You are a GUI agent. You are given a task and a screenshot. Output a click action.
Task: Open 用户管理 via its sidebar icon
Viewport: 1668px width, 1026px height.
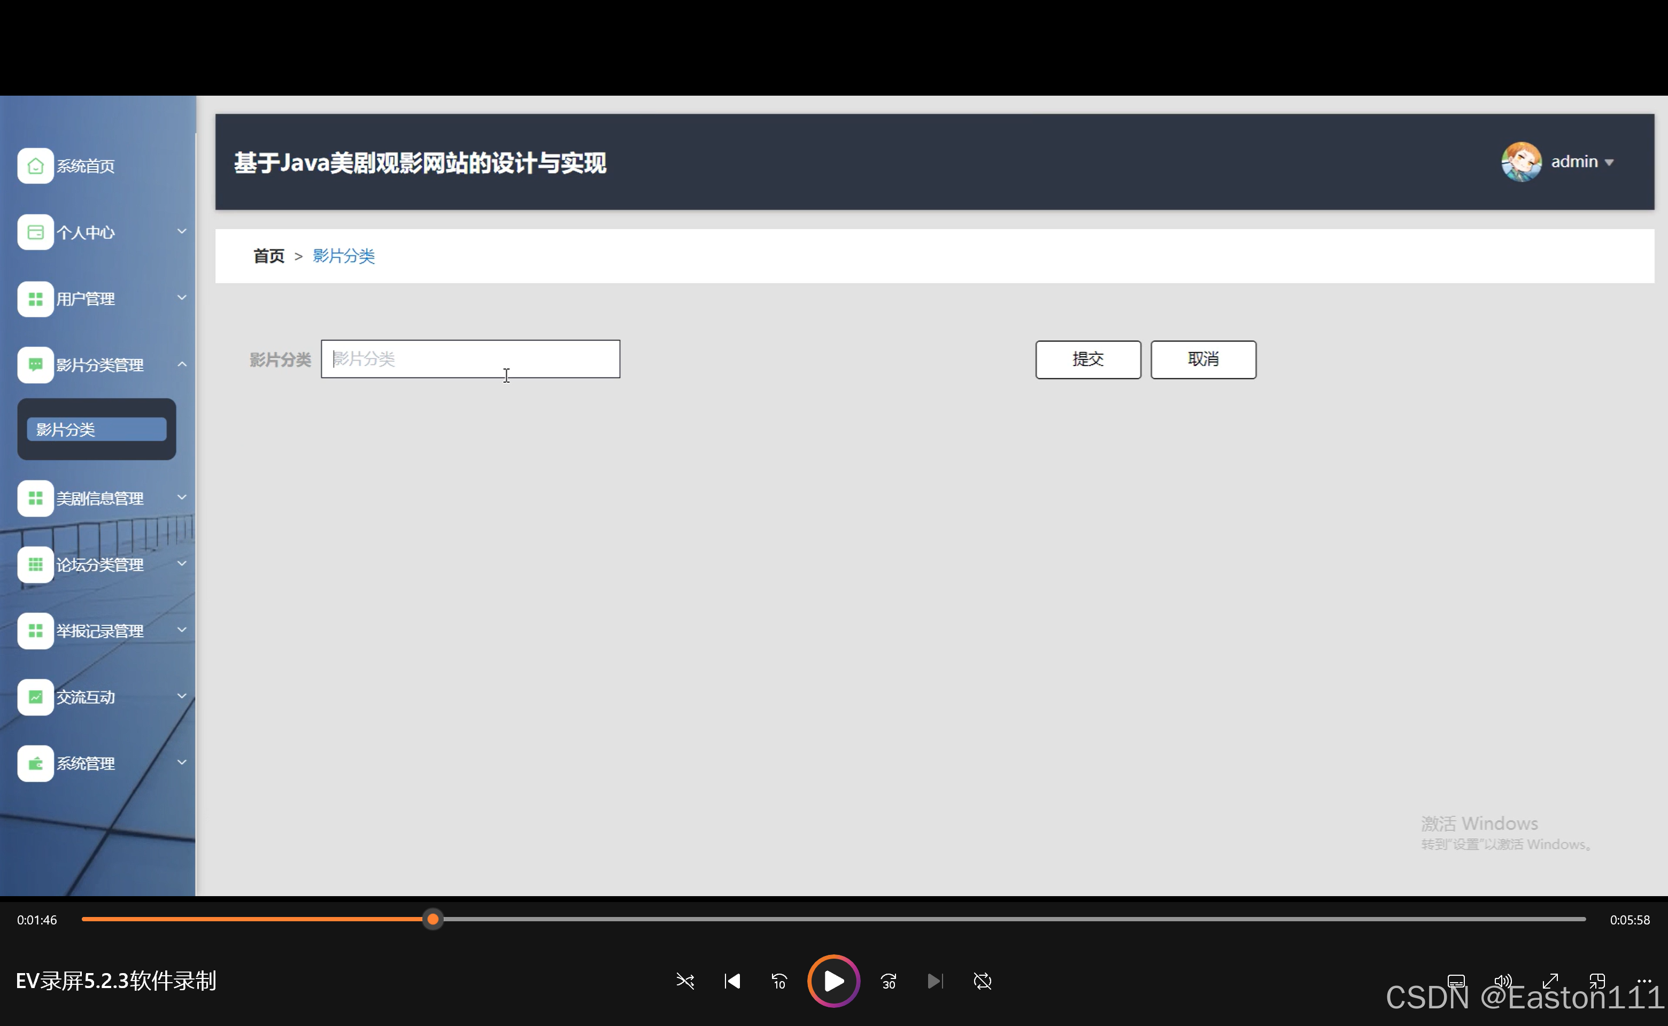click(35, 299)
